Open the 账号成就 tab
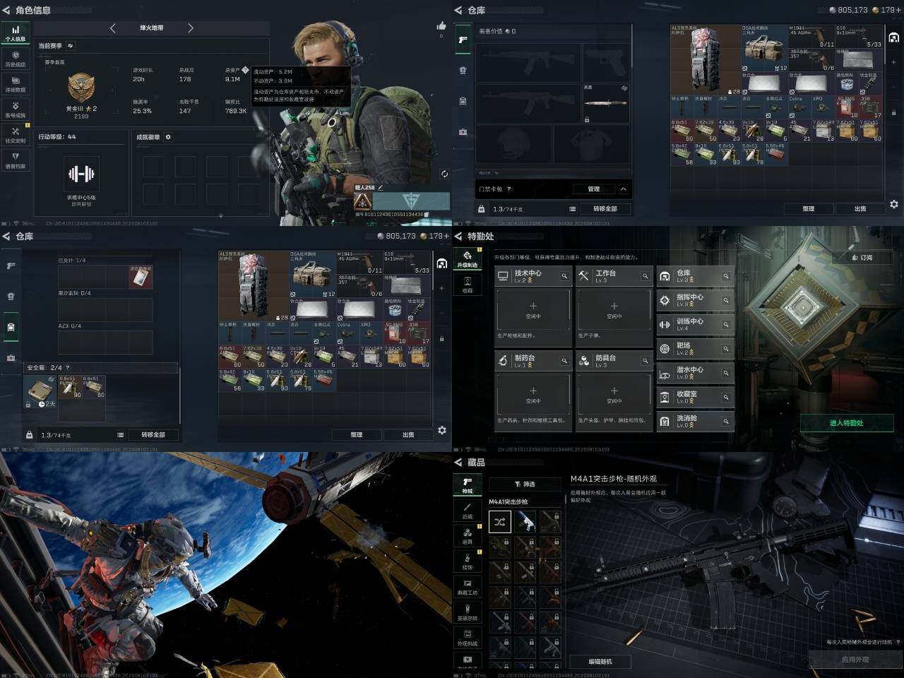The width and height of the screenshot is (904, 678). tap(15, 109)
